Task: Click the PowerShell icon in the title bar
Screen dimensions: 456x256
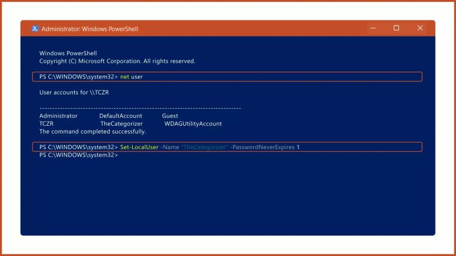Action: [x=35, y=28]
